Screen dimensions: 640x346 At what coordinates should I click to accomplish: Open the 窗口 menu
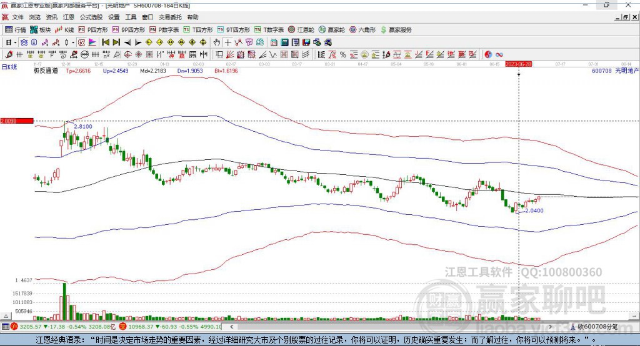[147, 17]
